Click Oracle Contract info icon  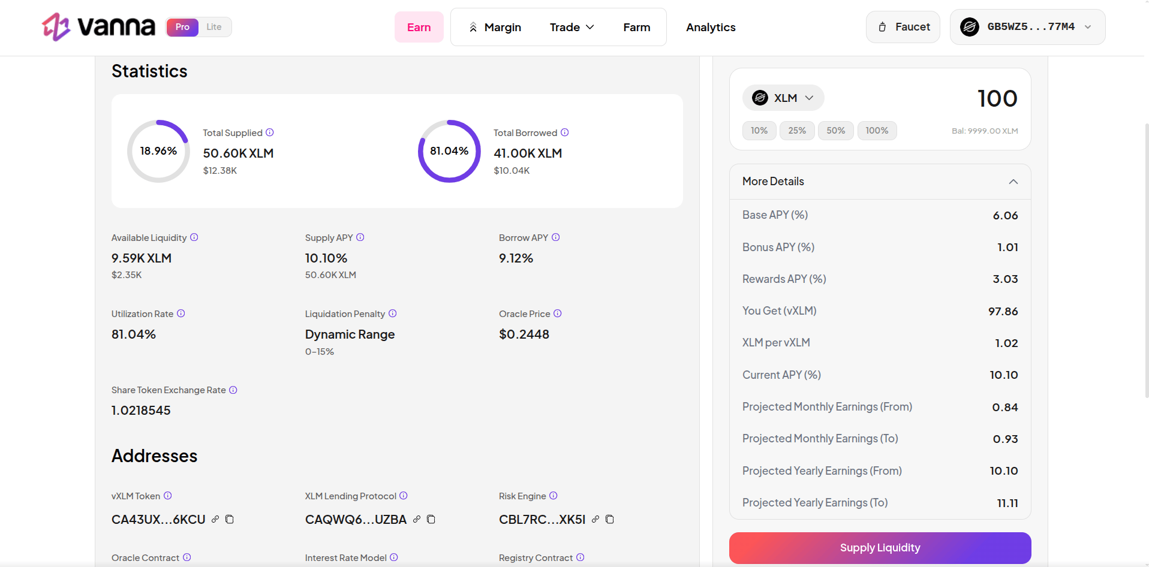pos(187,557)
